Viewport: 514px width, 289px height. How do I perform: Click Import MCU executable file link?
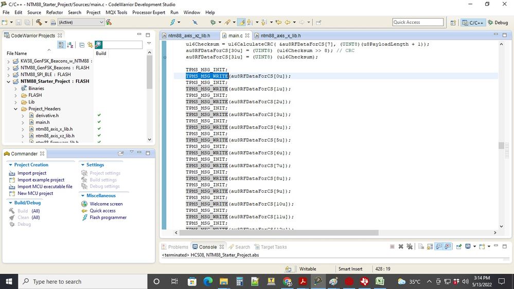coord(45,187)
